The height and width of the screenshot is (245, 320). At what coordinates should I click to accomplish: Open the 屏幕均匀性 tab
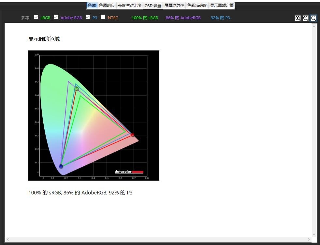pos(174,6)
